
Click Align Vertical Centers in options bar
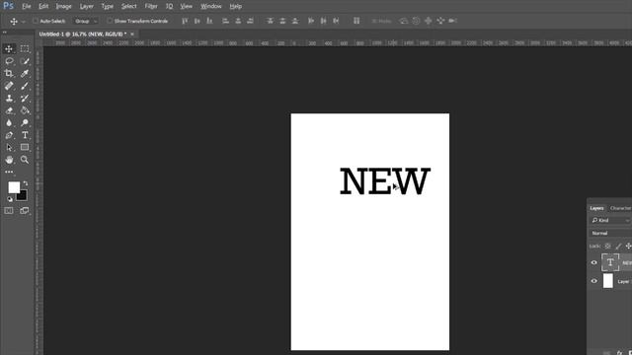[197, 21]
